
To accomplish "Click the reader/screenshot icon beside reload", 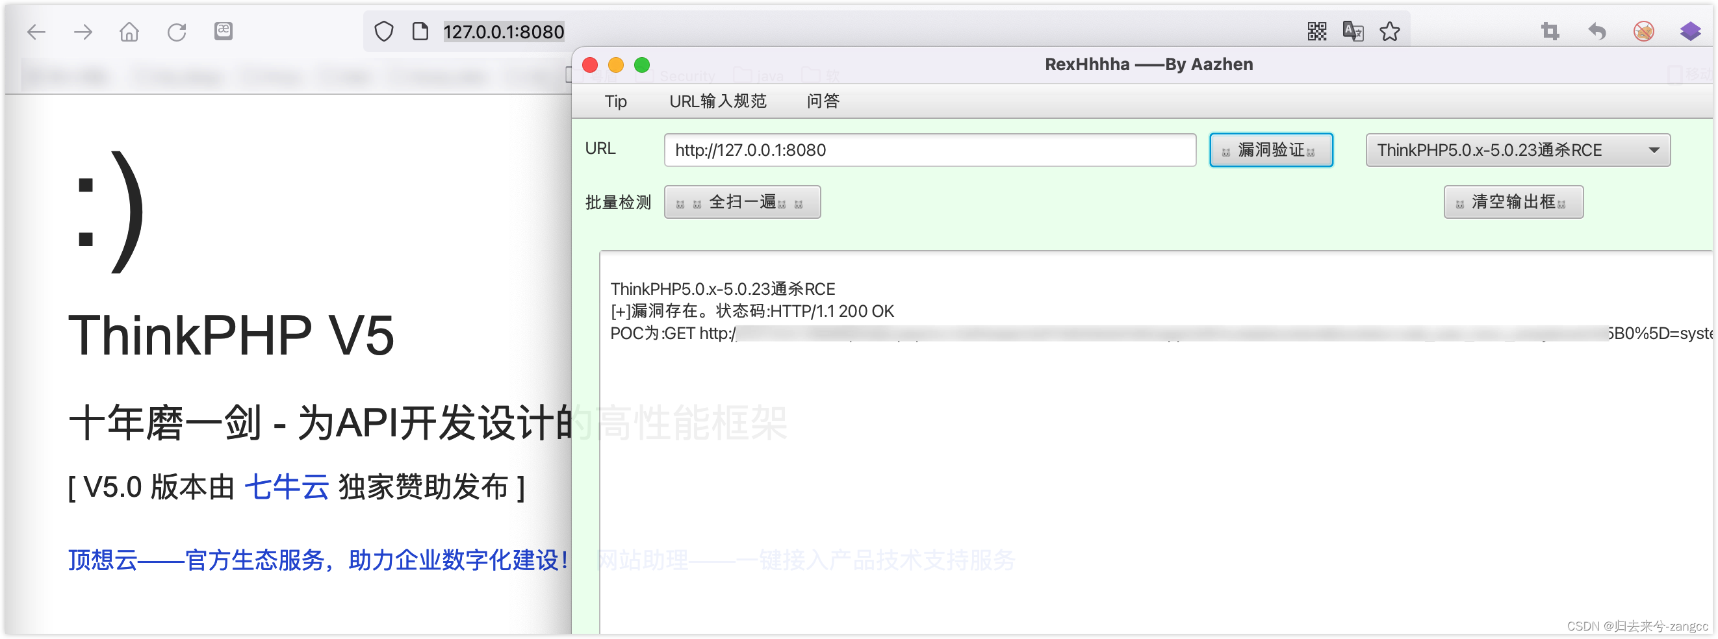I will click(x=224, y=31).
